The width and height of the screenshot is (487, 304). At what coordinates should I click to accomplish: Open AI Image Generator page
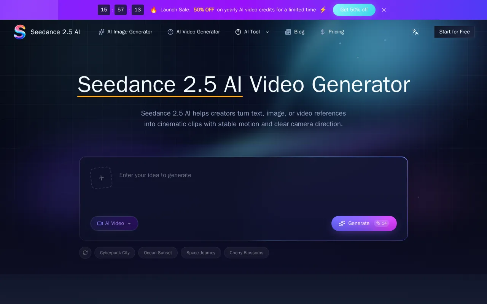coord(125,32)
